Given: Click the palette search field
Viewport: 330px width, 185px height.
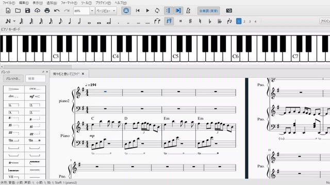Looking at the screenshot, I should tap(36, 79).
